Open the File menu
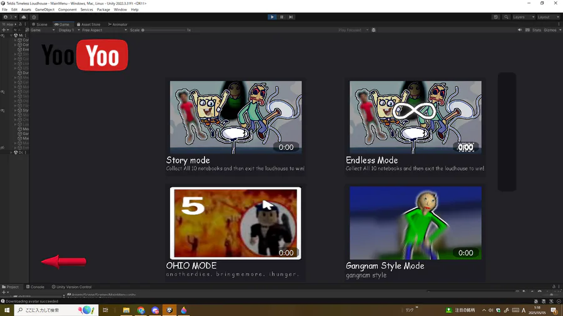 pos(4,9)
